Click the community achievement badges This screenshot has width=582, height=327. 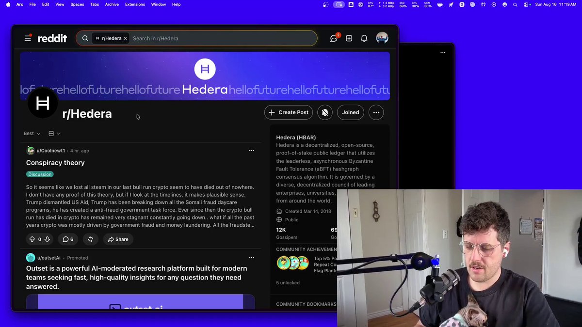(292, 263)
